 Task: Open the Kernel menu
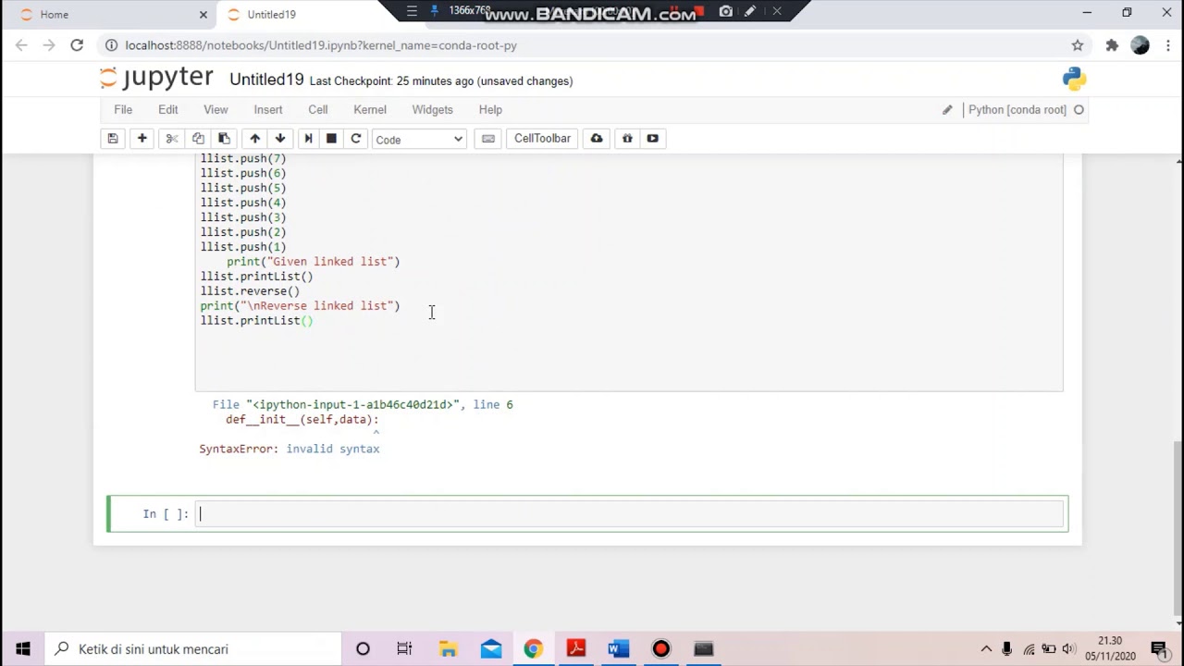click(x=370, y=110)
